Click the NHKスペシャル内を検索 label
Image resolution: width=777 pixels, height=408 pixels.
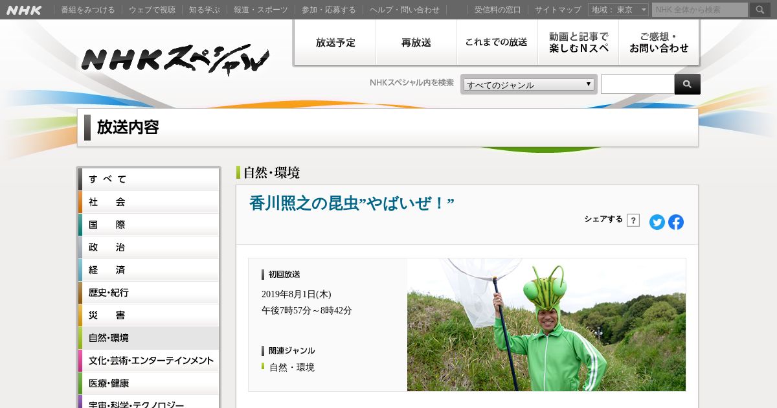412,83
